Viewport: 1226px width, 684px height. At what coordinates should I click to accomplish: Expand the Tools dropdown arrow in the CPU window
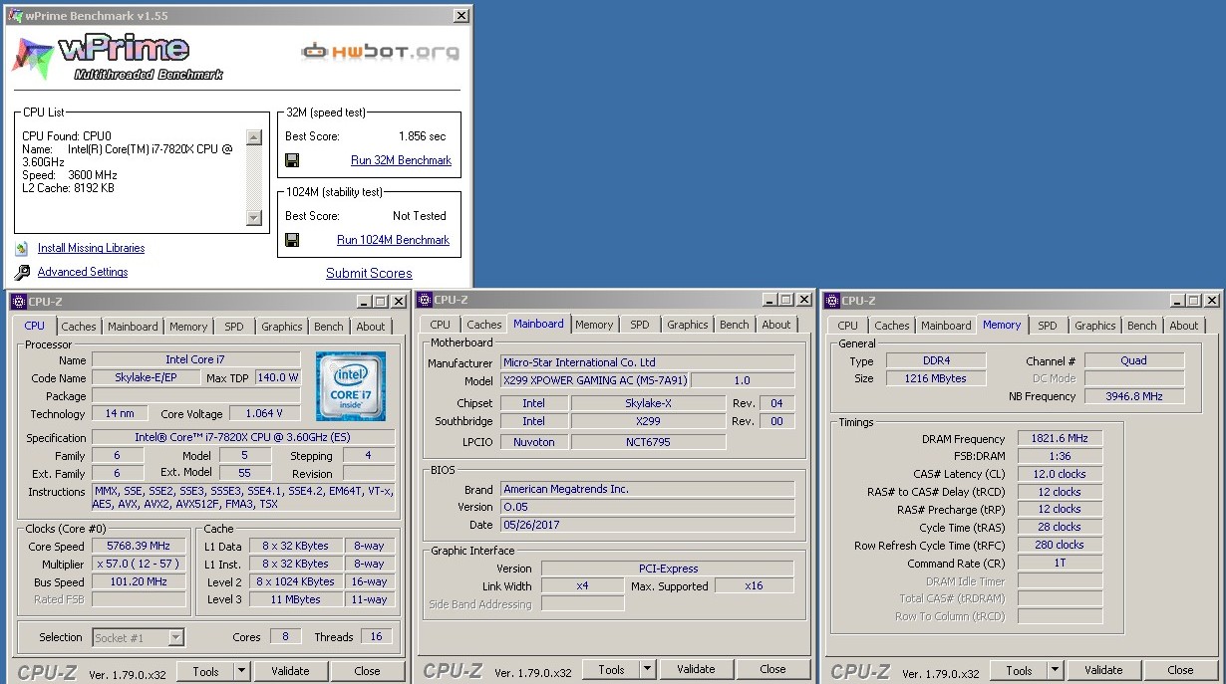[x=241, y=671]
